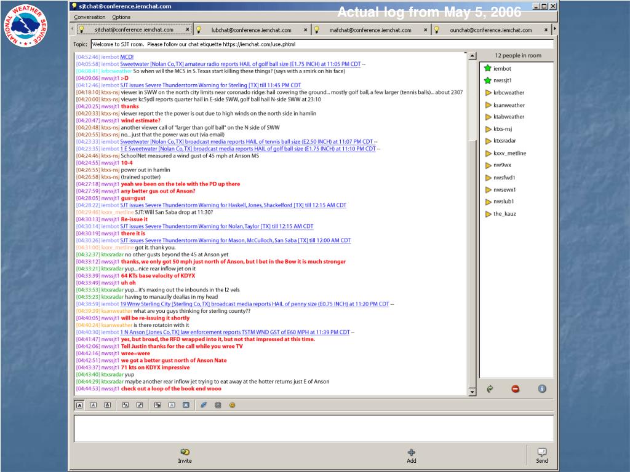Image resolution: width=630 pixels, height=472 pixels.
Task: Toggle italic text formatting
Action: pyautogui.click(x=94, y=405)
